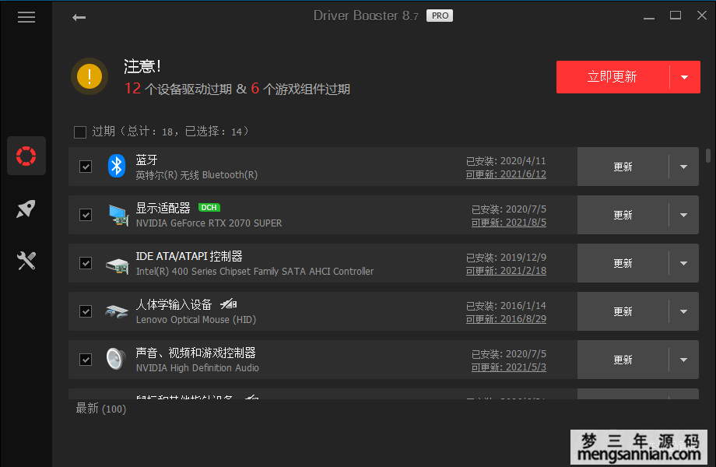This screenshot has height=467, width=716.
Task: Update the 蓝牙 driver
Action: [x=623, y=167]
